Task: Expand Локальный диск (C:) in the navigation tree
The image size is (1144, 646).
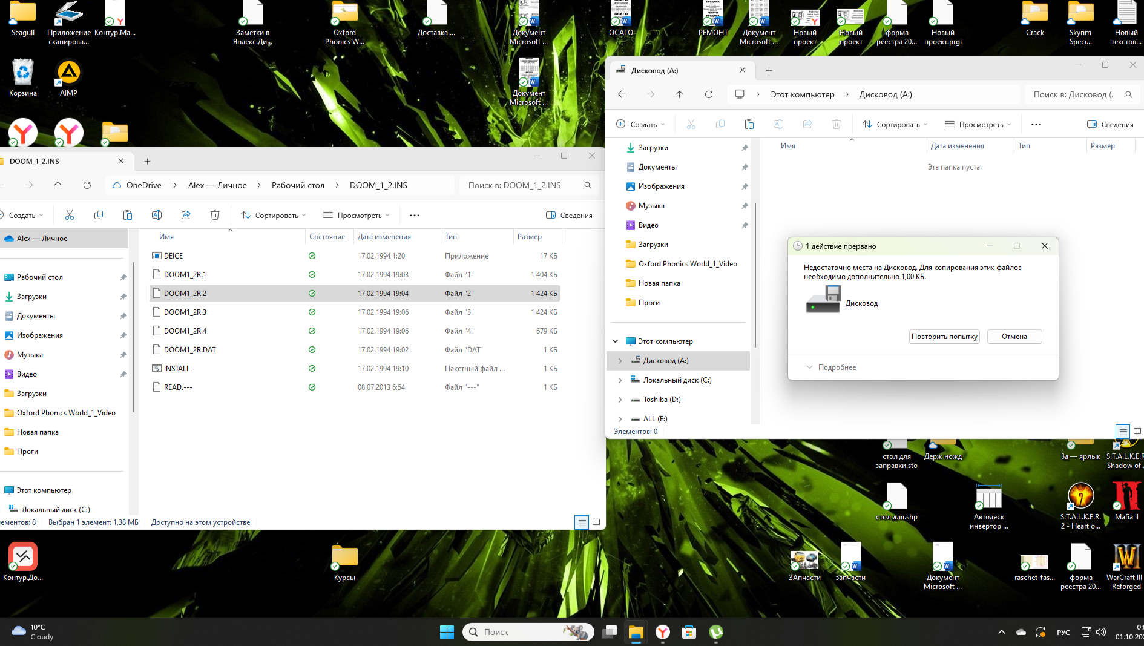Action: click(620, 380)
